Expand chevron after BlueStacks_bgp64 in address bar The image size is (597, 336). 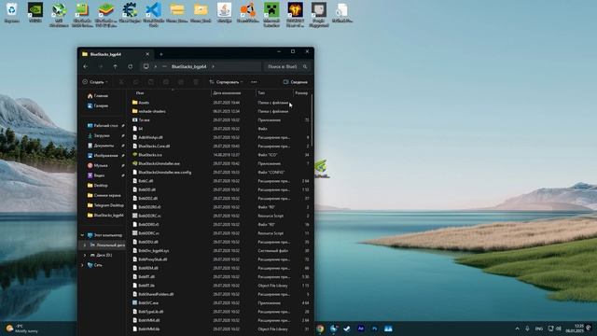tap(213, 66)
